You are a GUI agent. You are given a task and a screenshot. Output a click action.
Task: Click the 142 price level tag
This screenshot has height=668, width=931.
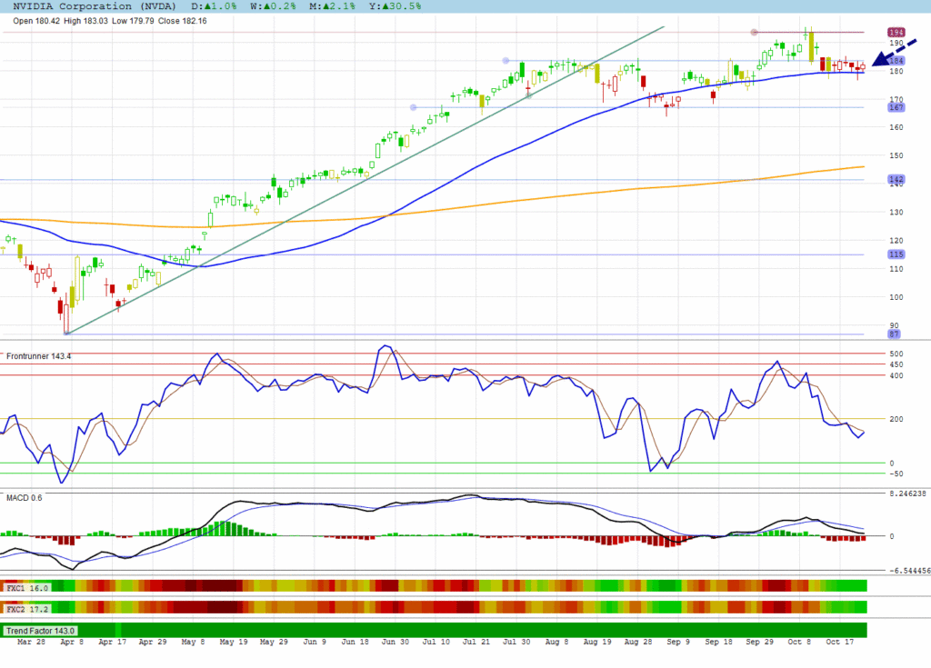896,180
